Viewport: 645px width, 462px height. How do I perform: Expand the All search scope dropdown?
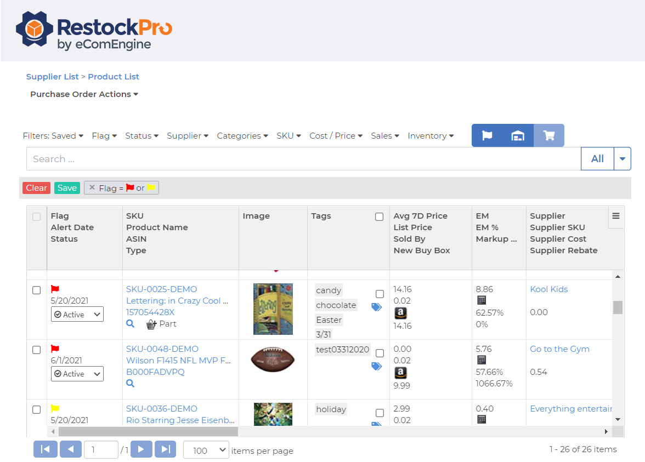coord(622,159)
